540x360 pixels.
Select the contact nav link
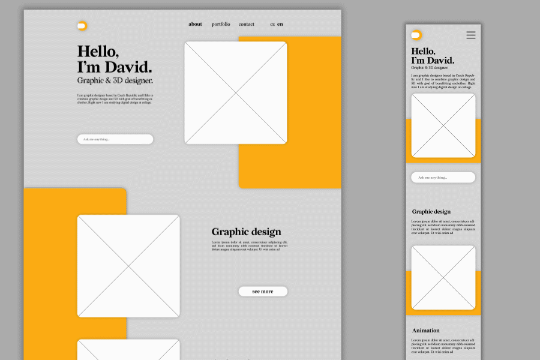point(246,25)
